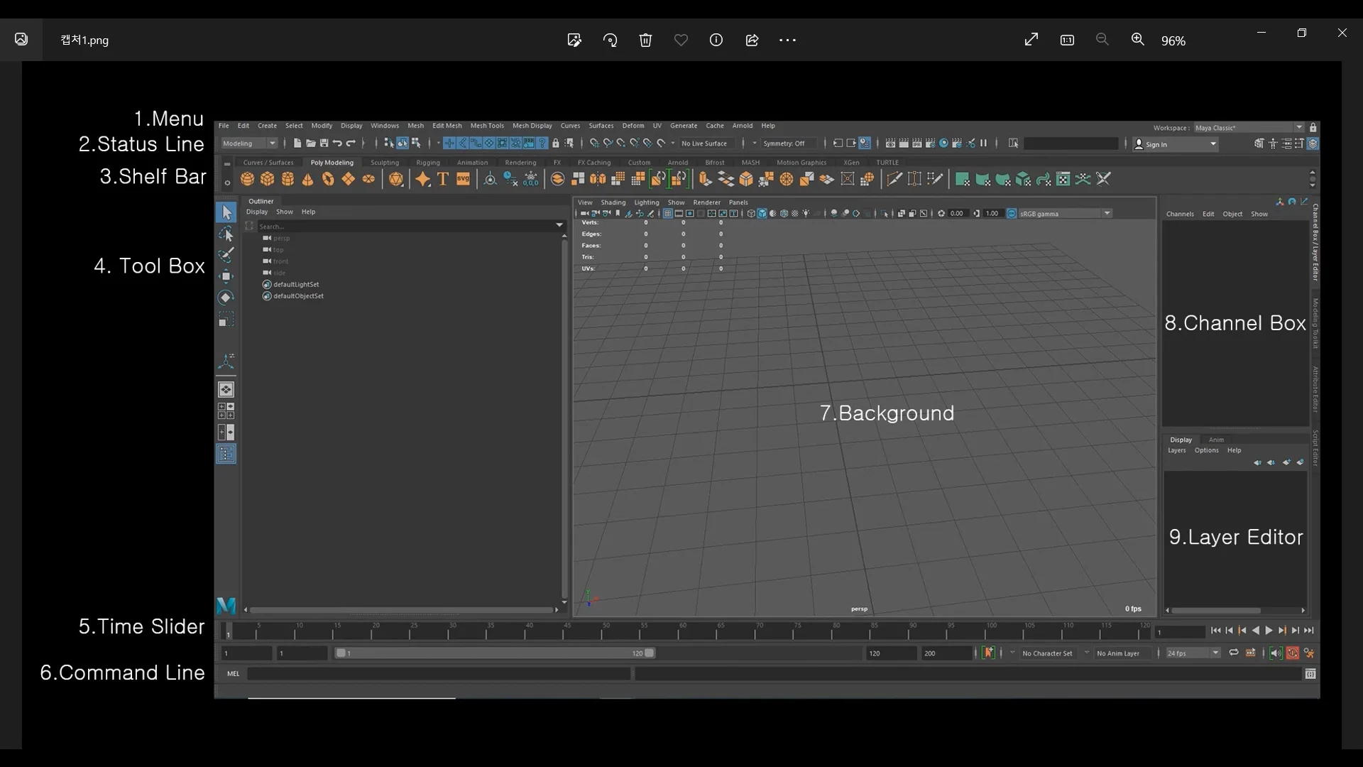Screen dimensions: 1363x767
Task: Open the Type tool from the shelf
Action: click(443, 179)
